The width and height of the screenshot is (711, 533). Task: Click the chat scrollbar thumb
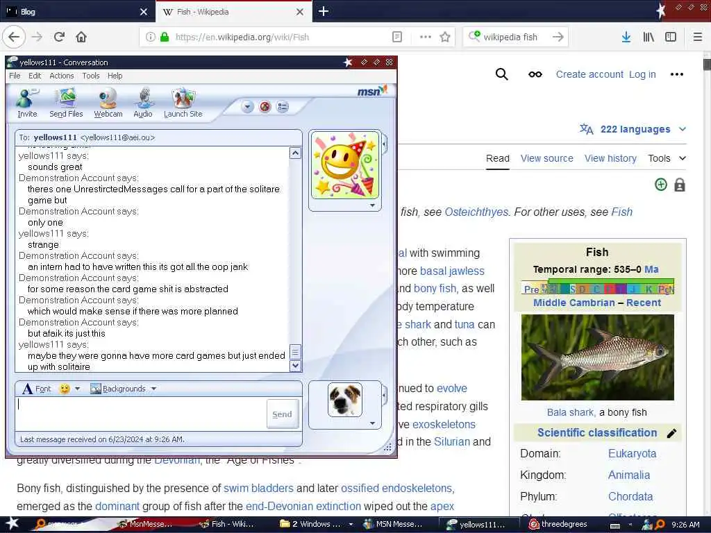295,352
